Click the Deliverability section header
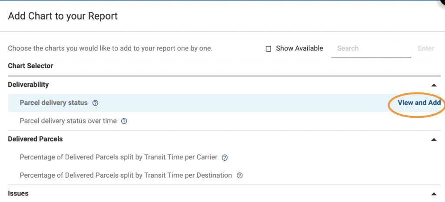Viewport: 445px width, 202px height. point(28,85)
